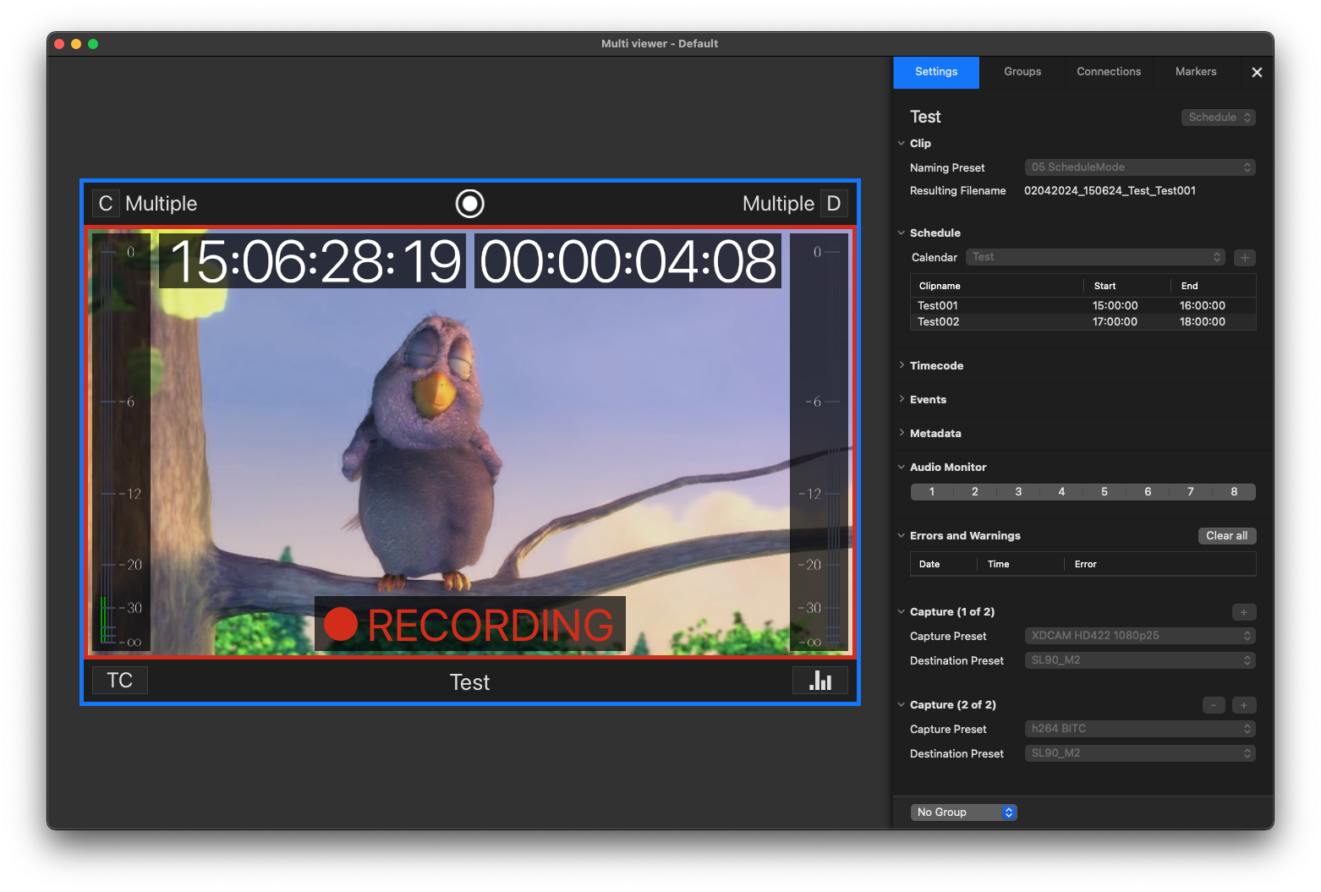1321x892 pixels.
Task: Click the C source button in viewer
Action: [106, 203]
